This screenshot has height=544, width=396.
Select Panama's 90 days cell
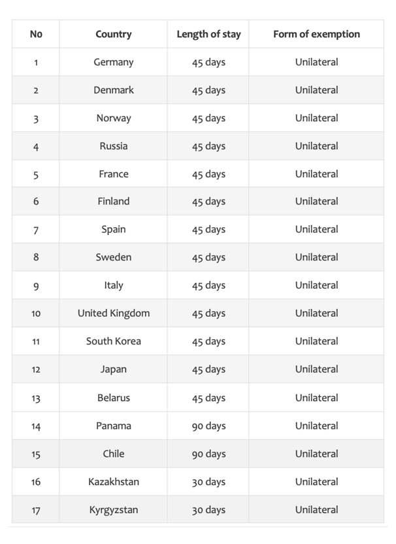(208, 426)
